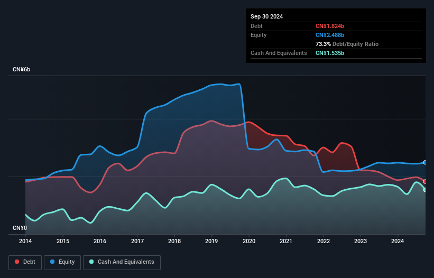Image resolution: width=434 pixels, height=278 pixels.
Task: Click the CN¥6b y-axis label
Action: click(21, 69)
